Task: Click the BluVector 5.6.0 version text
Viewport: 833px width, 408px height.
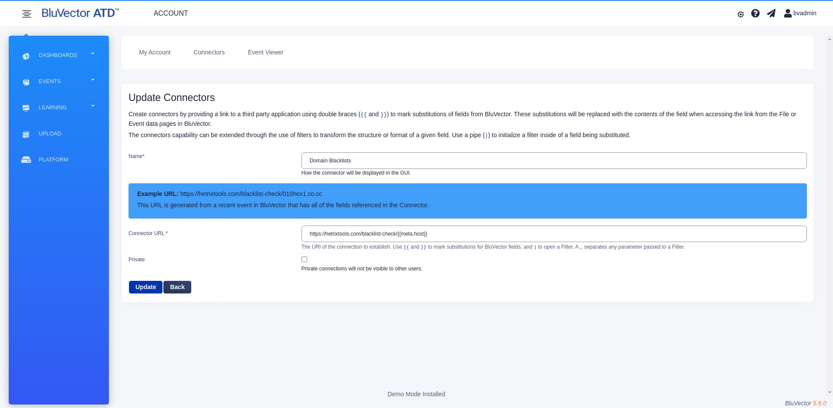Action: [x=806, y=403]
